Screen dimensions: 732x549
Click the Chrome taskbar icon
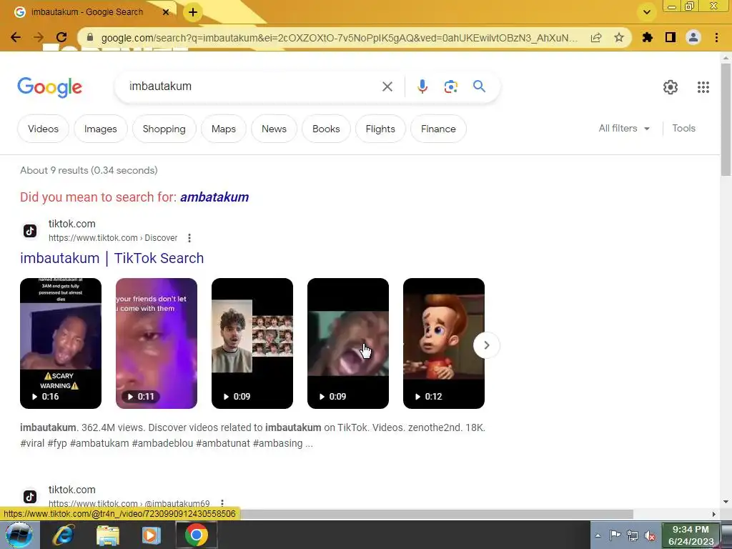(197, 535)
